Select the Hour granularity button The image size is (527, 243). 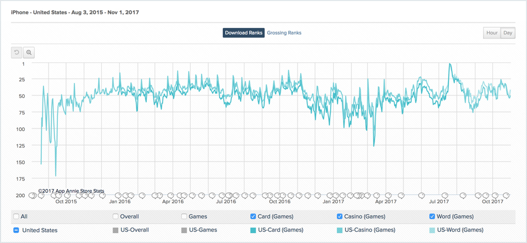(x=492, y=33)
